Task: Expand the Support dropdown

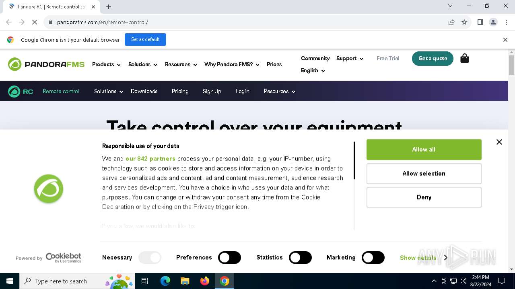Action: (x=350, y=58)
